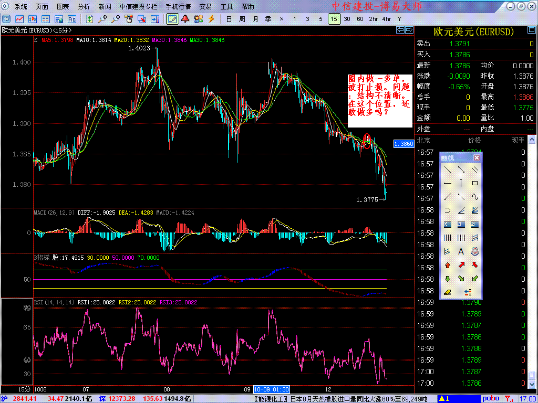Select the rectangle drawing tool
The image size is (538, 403).
coord(475,183)
